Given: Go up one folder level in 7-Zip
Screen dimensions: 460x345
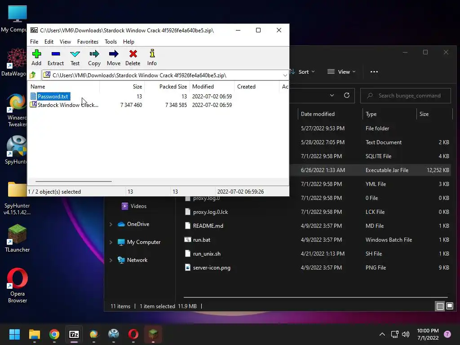Looking at the screenshot, I should pyautogui.click(x=33, y=75).
